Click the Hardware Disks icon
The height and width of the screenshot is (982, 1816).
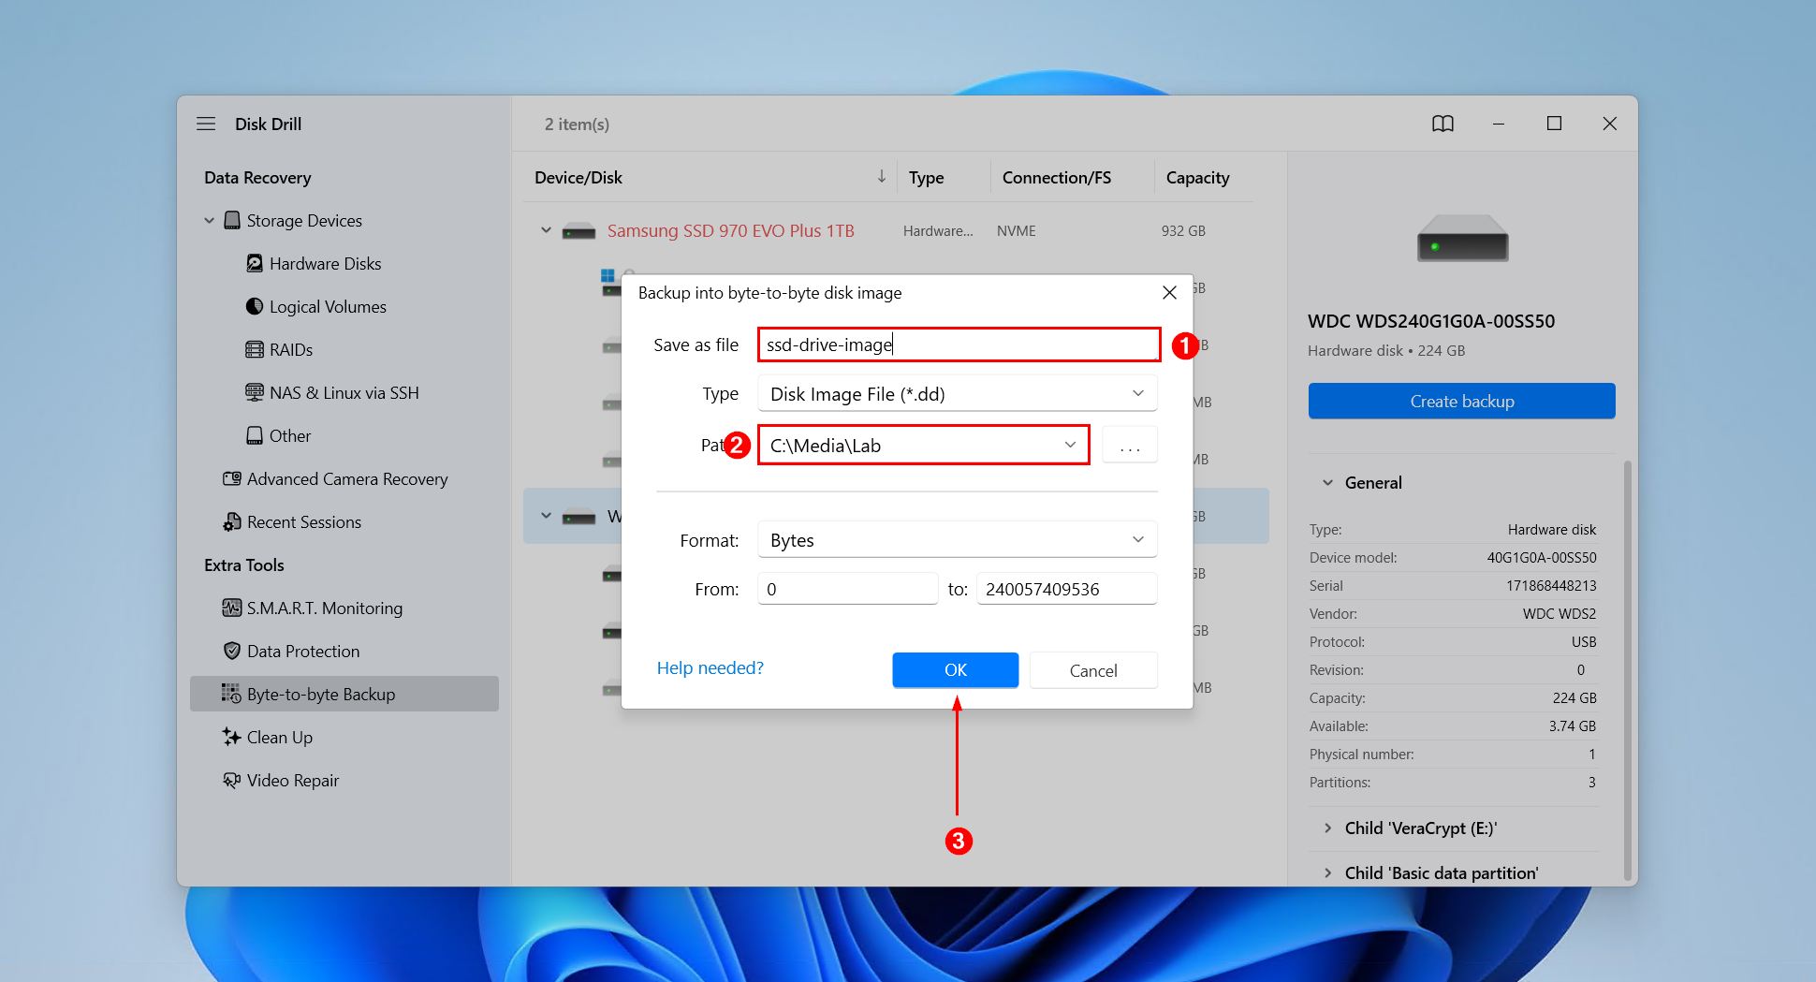[255, 263]
